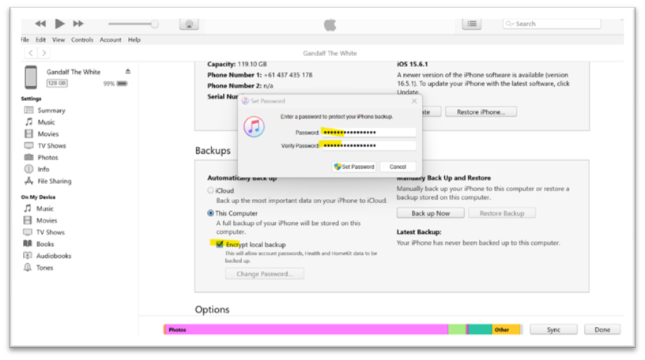Click the Photos storage bar segment
This screenshot has height=360, width=645.
pyautogui.click(x=306, y=329)
